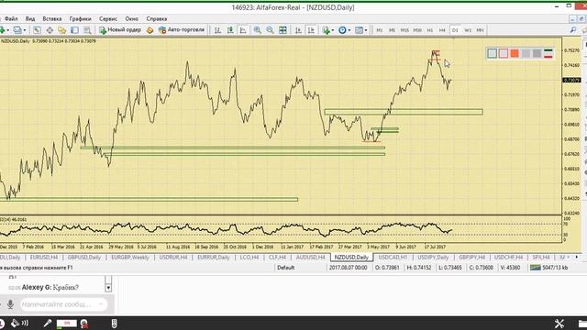Open the Data Window crosshair icon
Image resolution: width=587 pixels, height=330 pixels.
click(50, 30)
